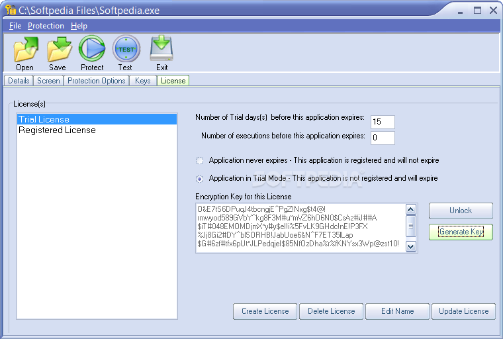Screen dimensions: 503x339
Task: Click the Generate Key button
Action: pyautogui.click(x=461, y=232)
